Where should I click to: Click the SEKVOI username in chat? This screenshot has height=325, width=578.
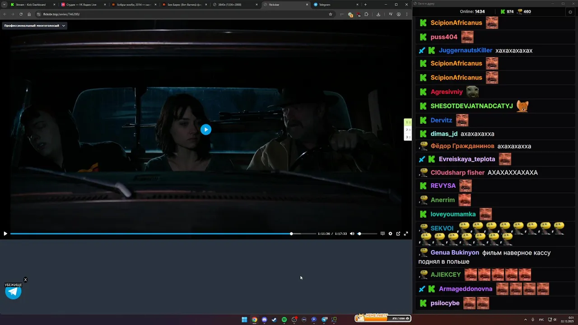pos(442,228)
